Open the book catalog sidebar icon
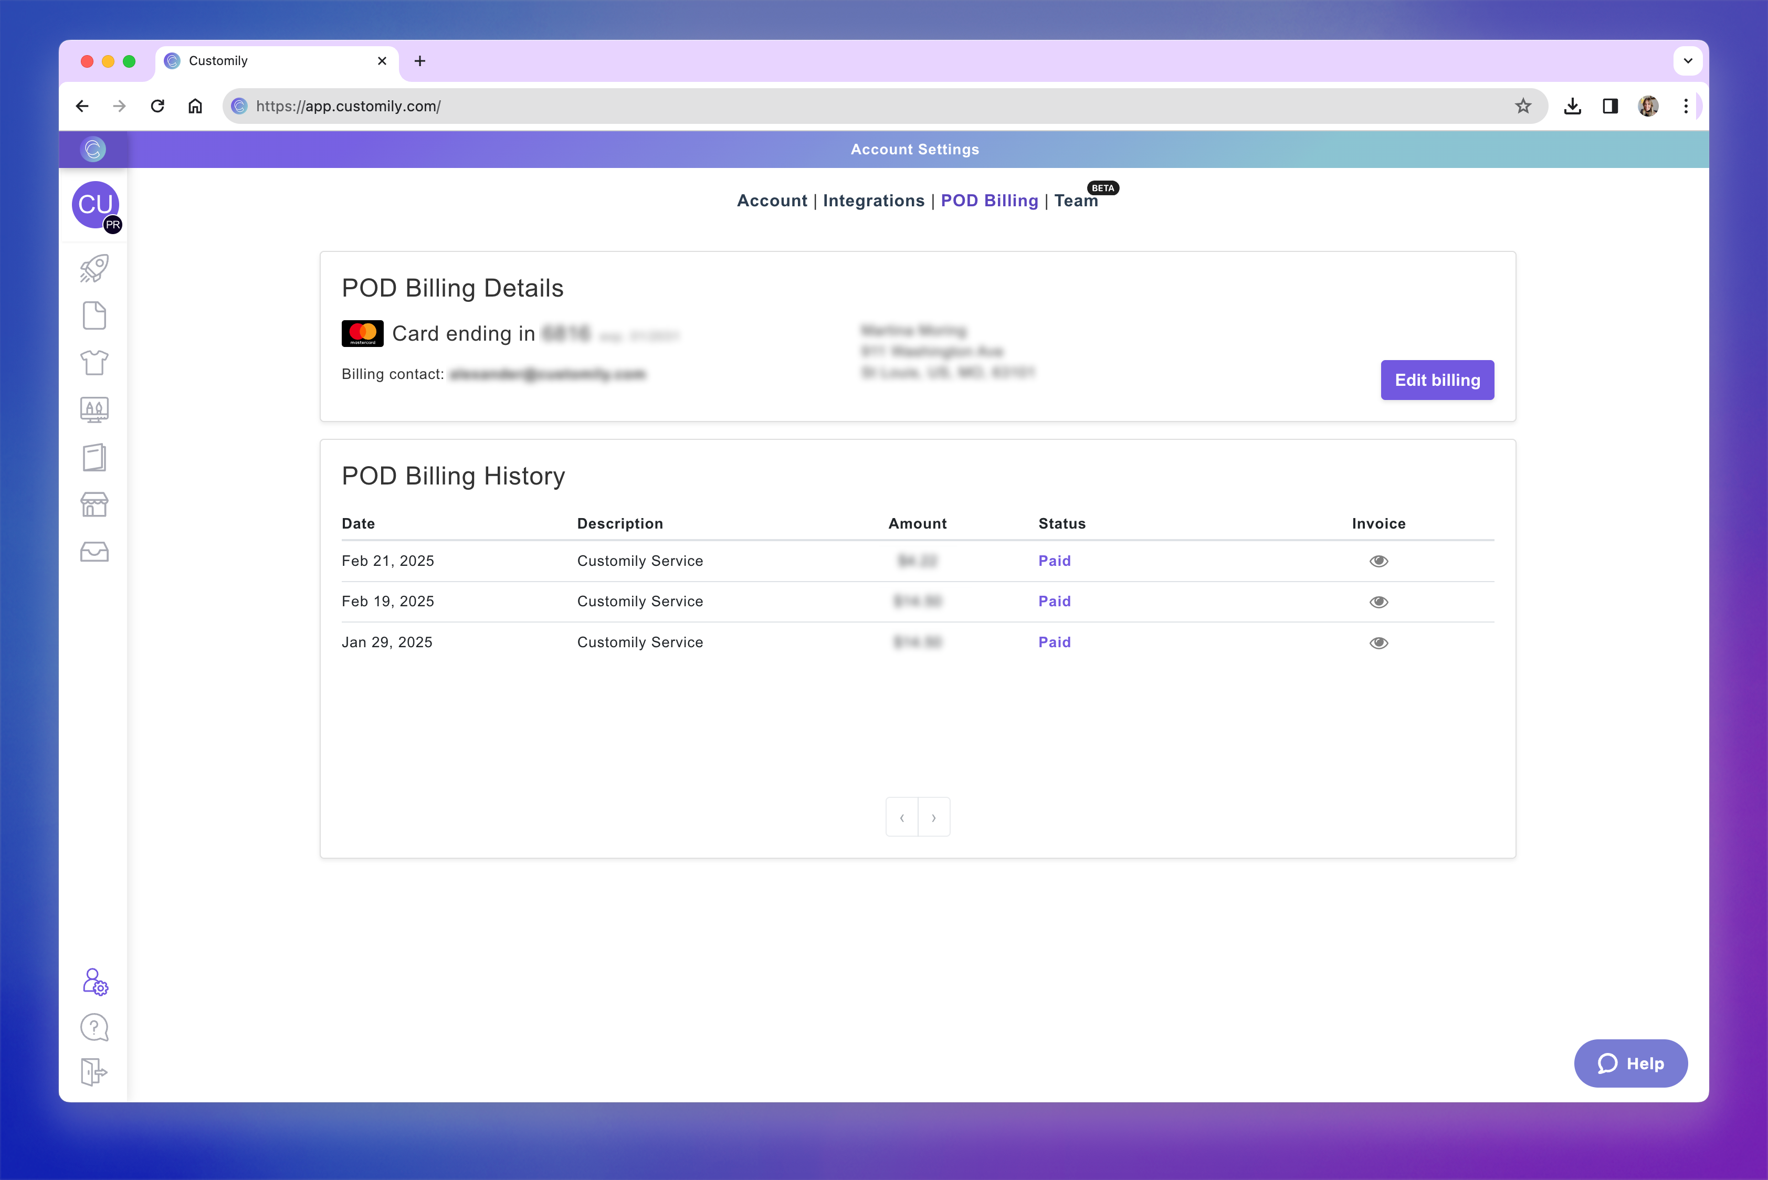This screenshot has height=1180, width=1768. click(x=94, y=458)
